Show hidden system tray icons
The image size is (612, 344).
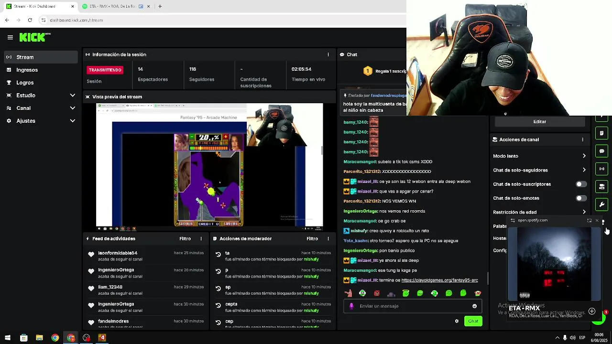(x=557, y=338)
